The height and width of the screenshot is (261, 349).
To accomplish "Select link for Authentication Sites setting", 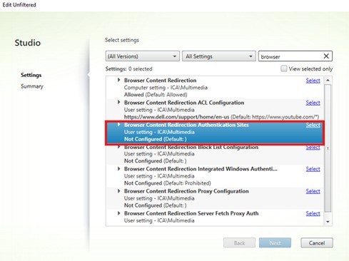I will pos(313,125).
